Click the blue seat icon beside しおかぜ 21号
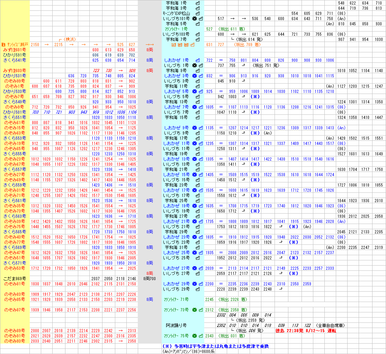The image size is (386, 354). coord(201,222)
